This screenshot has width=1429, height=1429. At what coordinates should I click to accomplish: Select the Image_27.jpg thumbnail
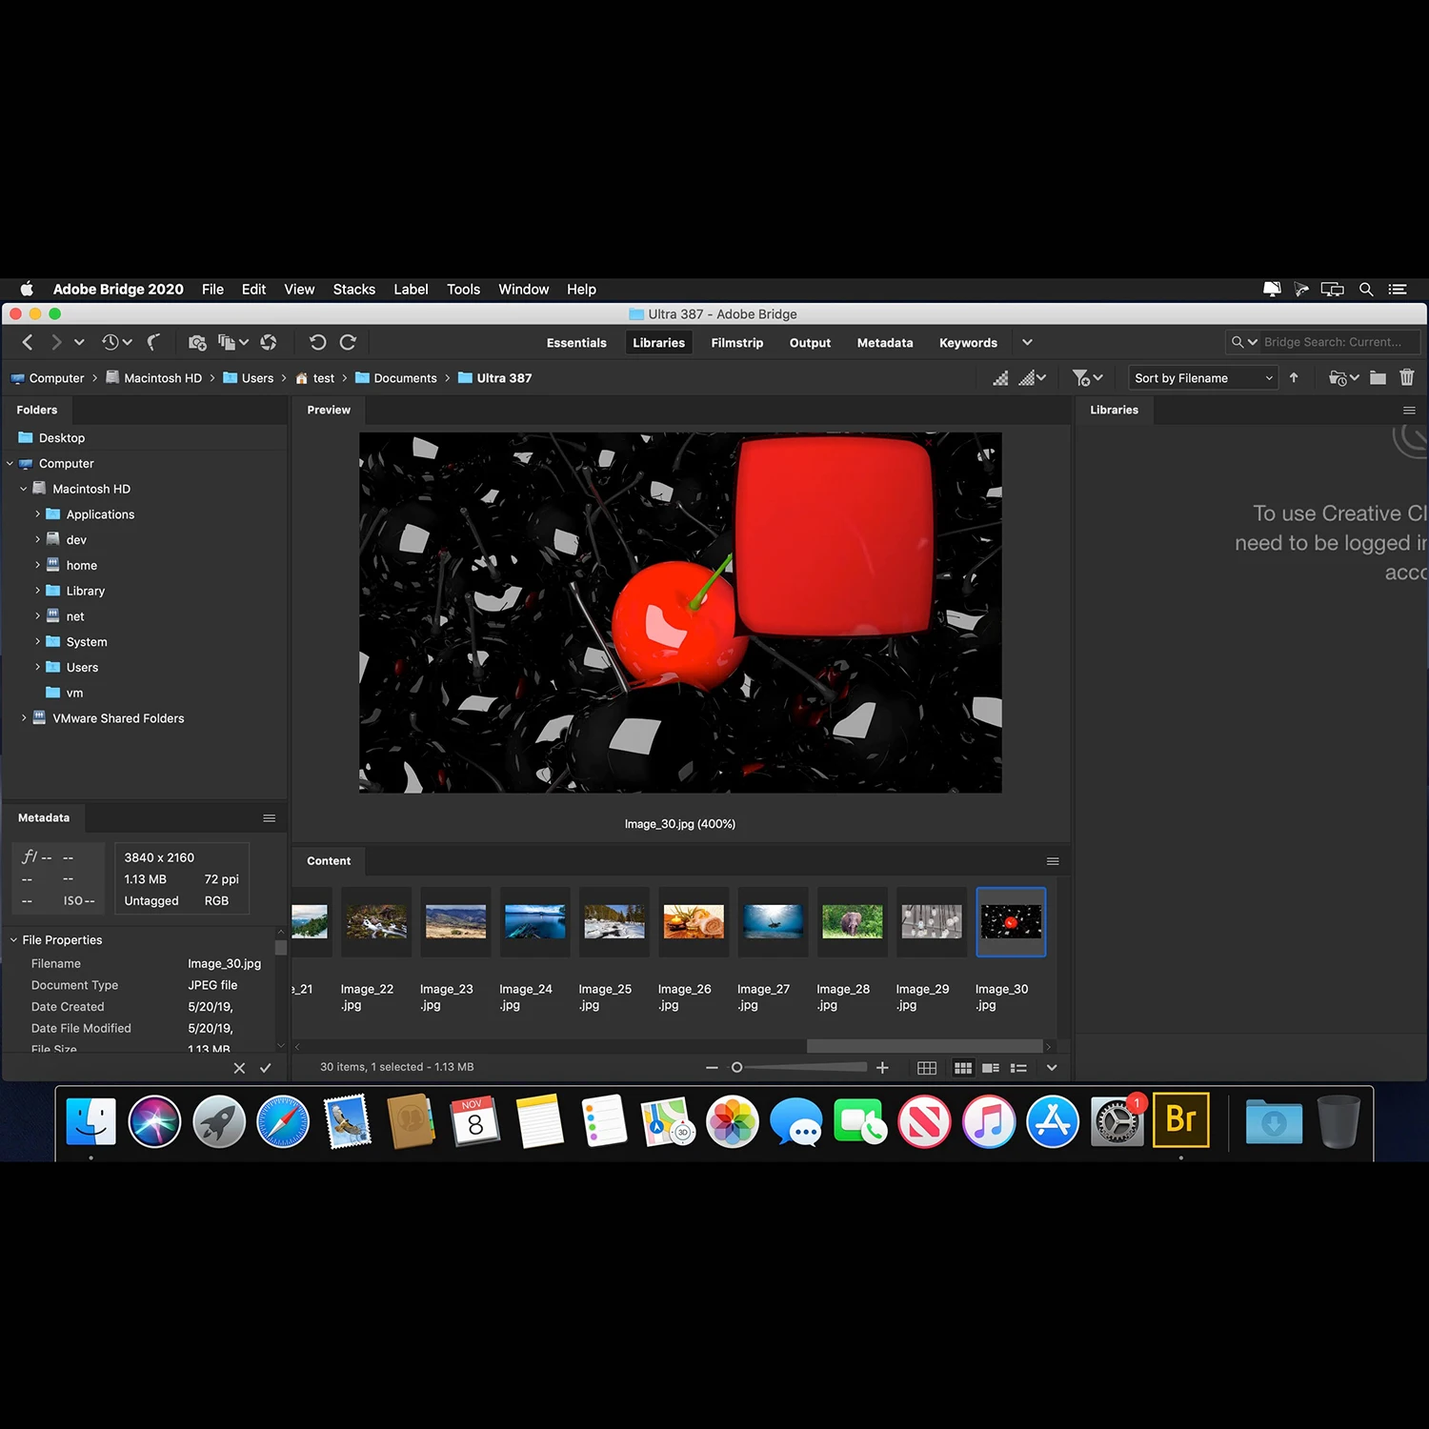point(773,922)
